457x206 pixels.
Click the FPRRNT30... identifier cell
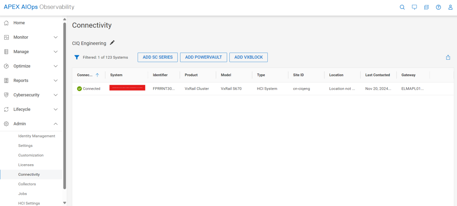pos(164,89)
